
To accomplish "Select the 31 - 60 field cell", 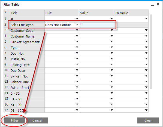I will click(x=27, y=99).
